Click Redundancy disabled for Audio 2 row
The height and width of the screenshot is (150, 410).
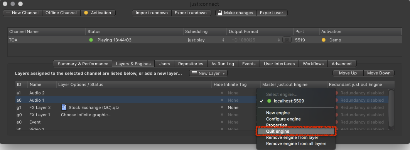pyautogui.click(x=362, y=93)
